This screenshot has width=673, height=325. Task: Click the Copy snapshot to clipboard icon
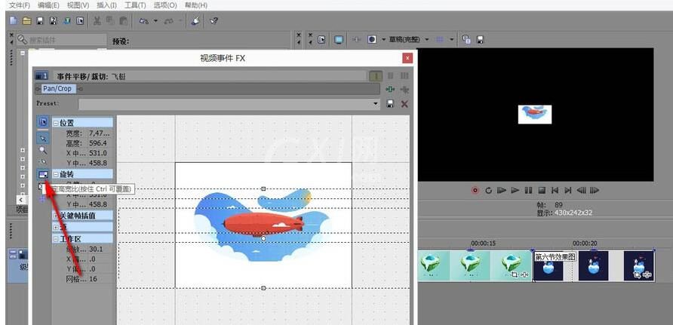(x=467, y=39)
